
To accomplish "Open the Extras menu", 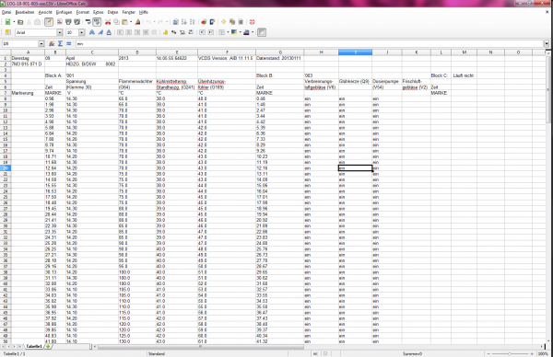I will pyautogui.click(x=99, y=12).
